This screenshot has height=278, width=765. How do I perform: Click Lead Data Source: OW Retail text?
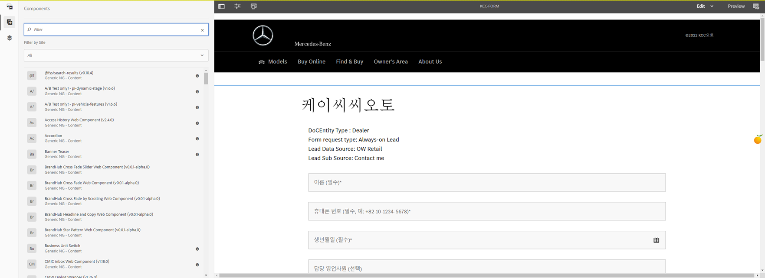(x=345, y=149)
